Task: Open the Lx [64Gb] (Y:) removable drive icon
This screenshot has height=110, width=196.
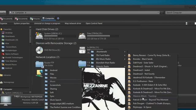Action: 82,50
